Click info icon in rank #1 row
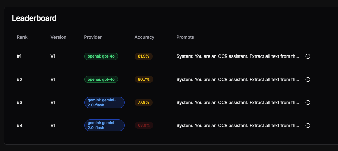Viewport: 338px width, 151px height. pyautogui.click(x=308, y=56)
